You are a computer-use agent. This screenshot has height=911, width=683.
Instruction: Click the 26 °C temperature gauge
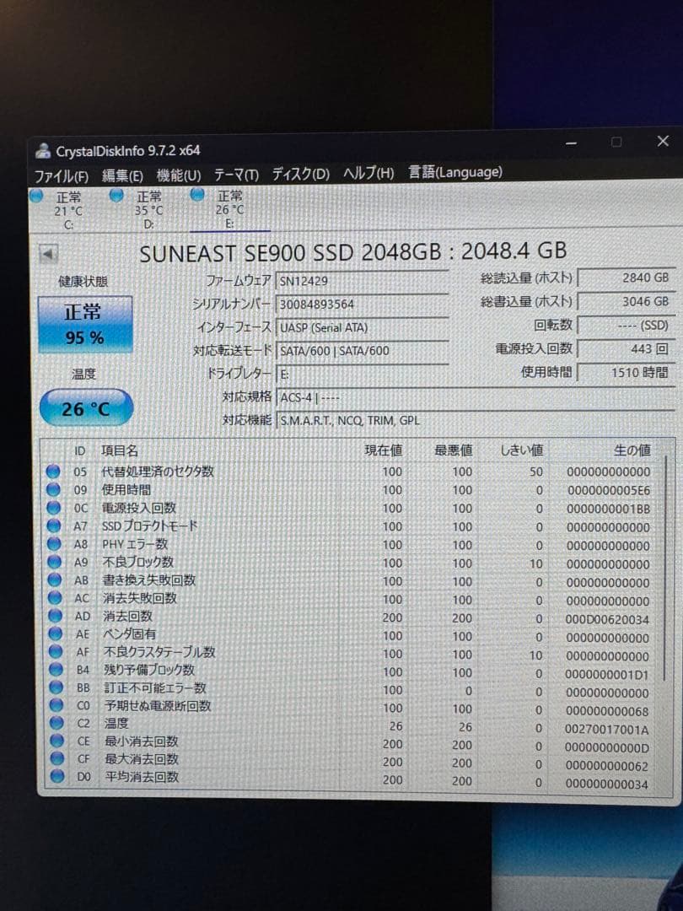[x=85, y=407]
